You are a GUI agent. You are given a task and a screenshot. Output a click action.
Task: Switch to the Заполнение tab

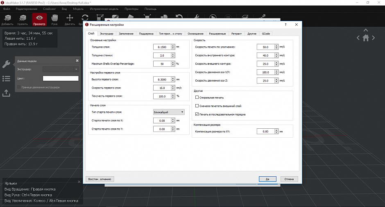pyautogui.click(x=126, y=34)
